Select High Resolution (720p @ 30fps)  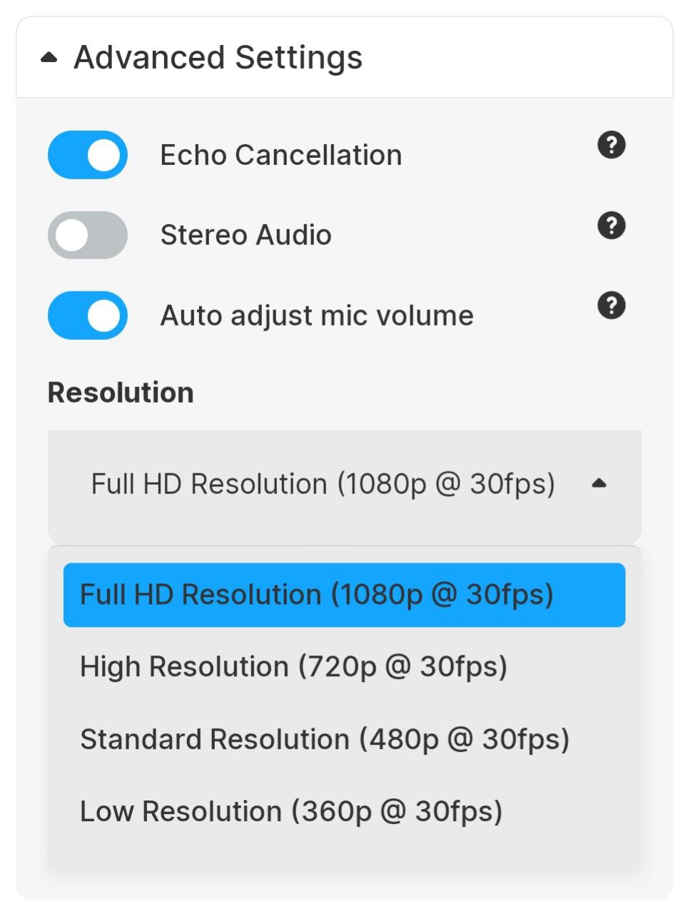(x=295, y=666)
